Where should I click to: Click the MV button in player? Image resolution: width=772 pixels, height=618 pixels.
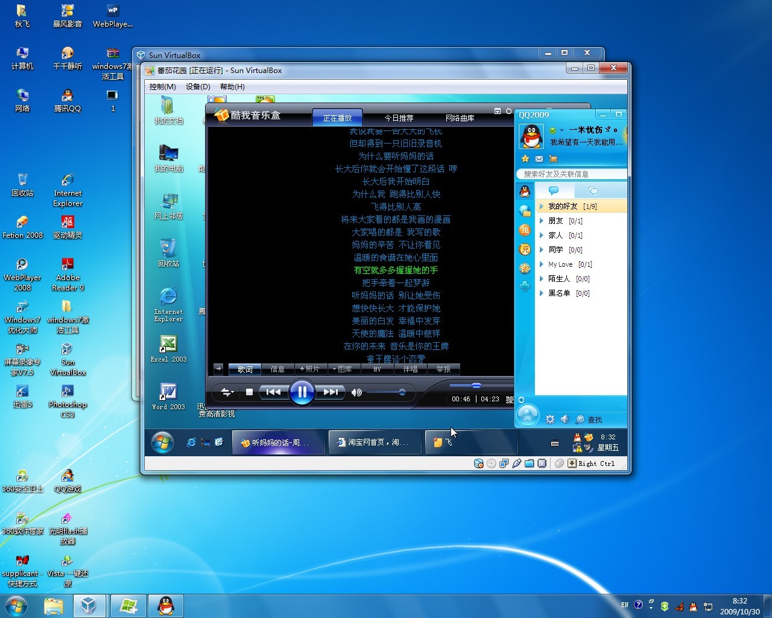377,369
